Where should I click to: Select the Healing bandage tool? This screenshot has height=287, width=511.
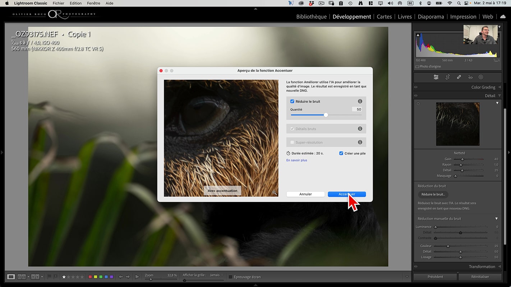(459, 77)
